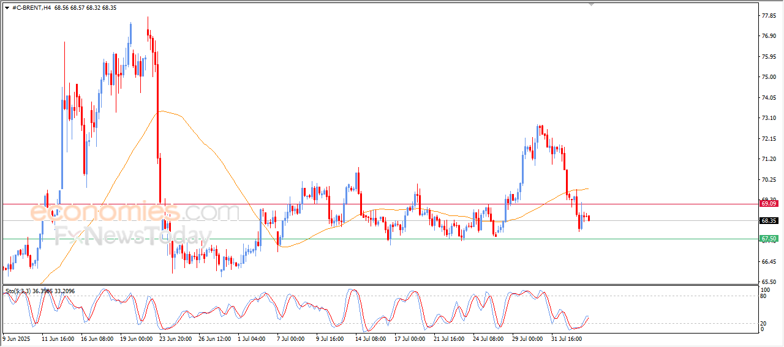Click the 71.20 price axis label
Screen dimensions: 784x347
(x=769, y=159)
